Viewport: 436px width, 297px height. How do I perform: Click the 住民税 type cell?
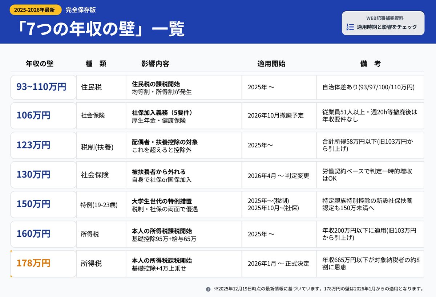92,87
